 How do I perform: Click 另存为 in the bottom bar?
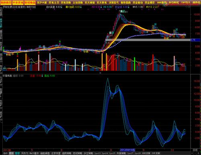click(25, 153)
